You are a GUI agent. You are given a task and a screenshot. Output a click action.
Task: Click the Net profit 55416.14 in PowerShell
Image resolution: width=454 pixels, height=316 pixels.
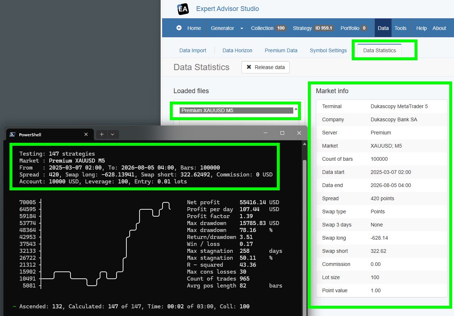pyautogui.click(x=253, y=202)
